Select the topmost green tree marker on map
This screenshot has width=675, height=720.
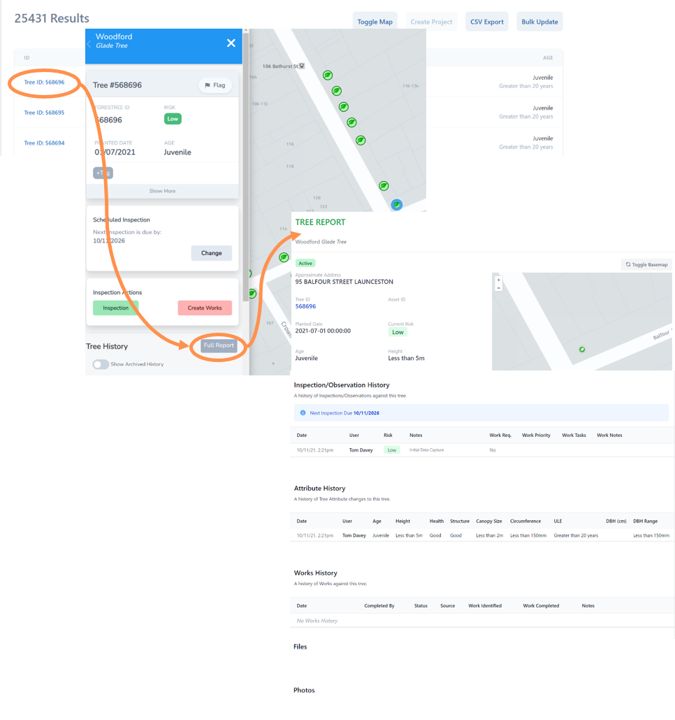point(327,75)
